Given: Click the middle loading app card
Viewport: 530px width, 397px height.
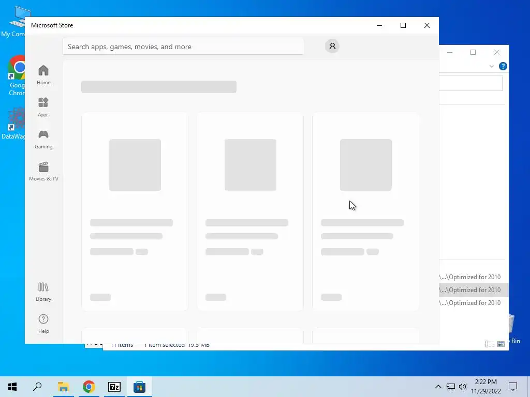Looking at the screenshot, I should (x=250, y=211).
